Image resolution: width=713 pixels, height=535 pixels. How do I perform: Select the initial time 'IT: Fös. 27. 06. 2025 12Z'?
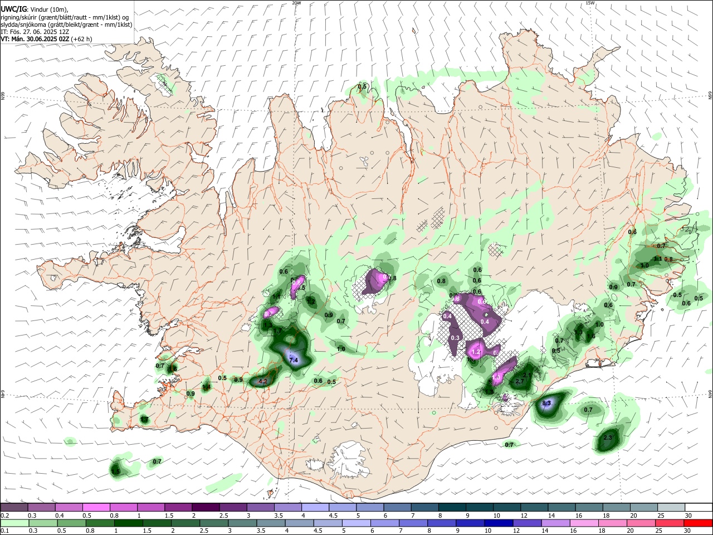[35, 32]
